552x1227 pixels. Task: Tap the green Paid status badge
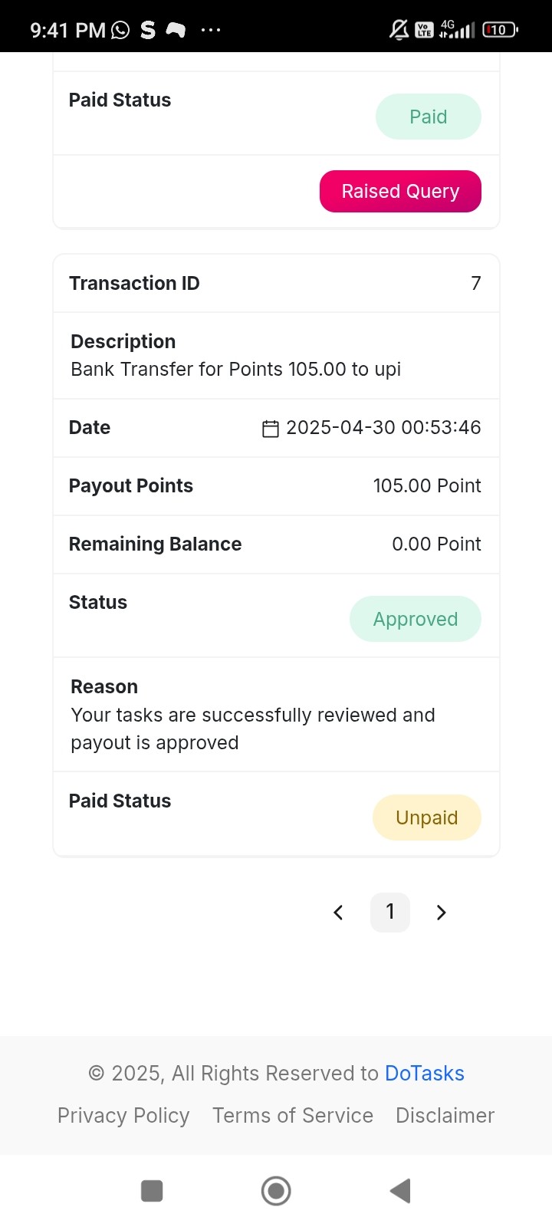(429, 117)
